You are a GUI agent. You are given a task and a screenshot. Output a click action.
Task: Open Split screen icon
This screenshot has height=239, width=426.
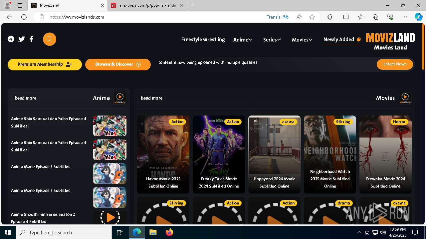pyautogui.click(x=346, y=17)
